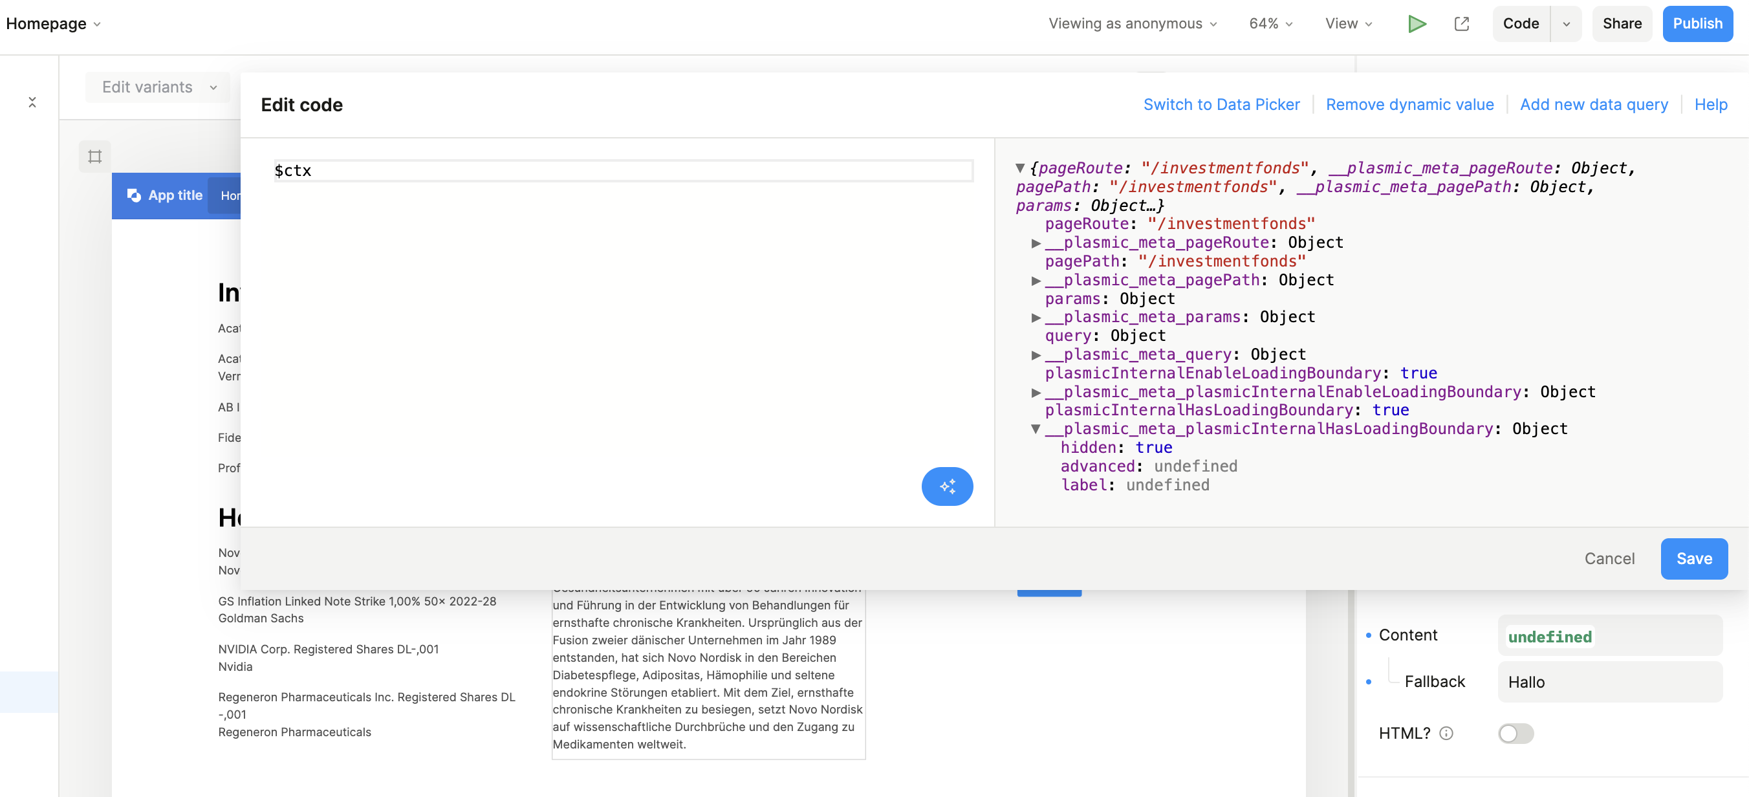This screenshot has width=1749, height=797.
Task: Collapse the left panel with the arrows icon
Action: coord(32,102)
